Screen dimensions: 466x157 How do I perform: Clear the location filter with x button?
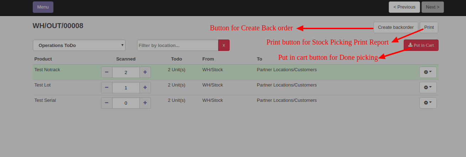pos(224,45)
